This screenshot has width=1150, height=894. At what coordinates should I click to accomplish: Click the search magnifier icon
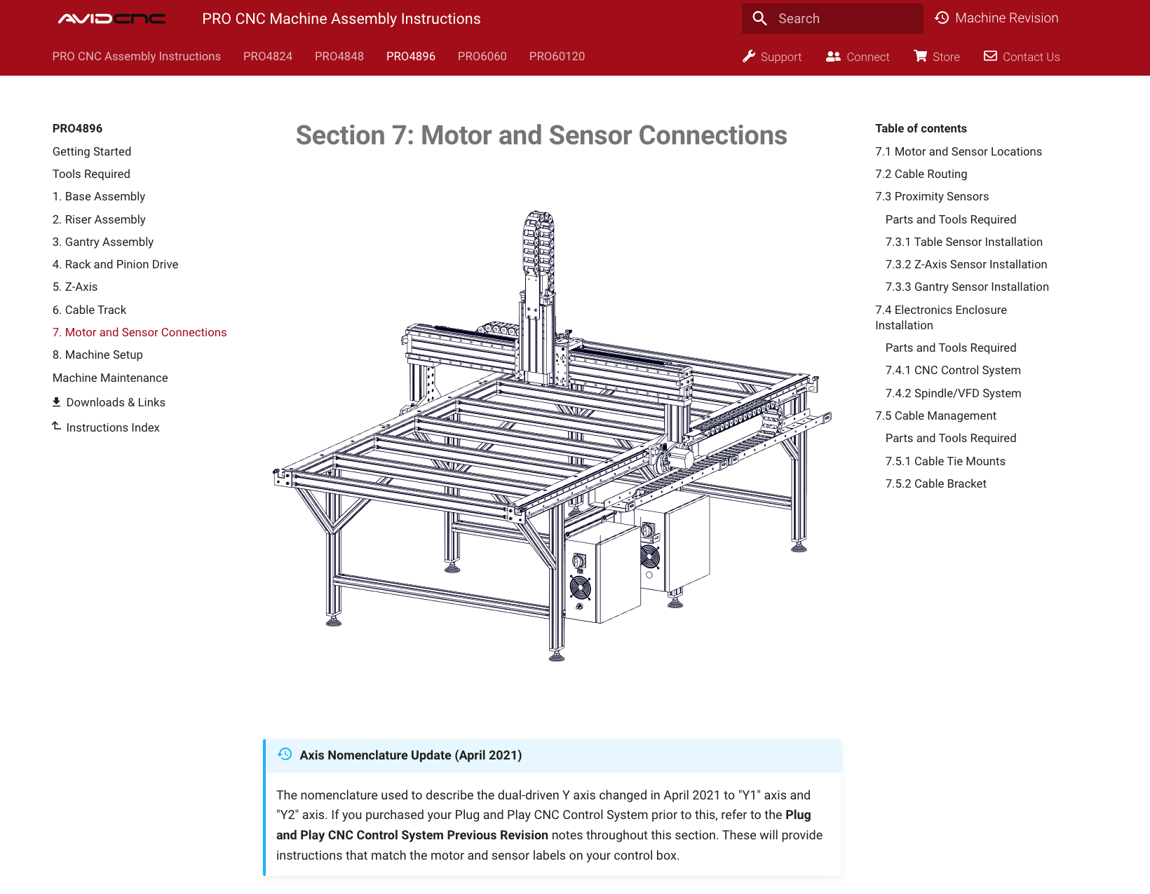pyautogui.click(x=759, y=18)
